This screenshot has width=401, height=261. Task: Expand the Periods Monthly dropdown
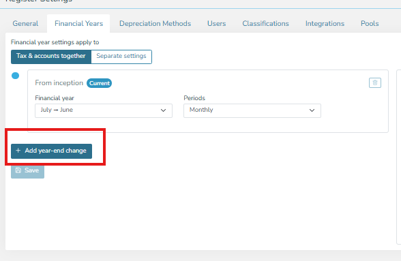(x=252, y=110)
